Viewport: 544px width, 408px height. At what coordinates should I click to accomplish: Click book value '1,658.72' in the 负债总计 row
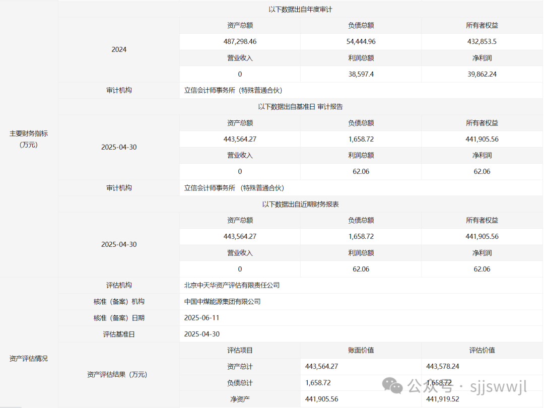[318, 383]
